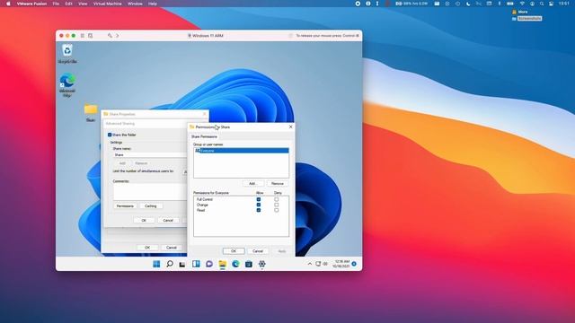Viewport: 575px width, 323px height.
Task: Select the Screenshots folder on the Mac desktop
Action: pyautogui.click(x=527, y=18)
